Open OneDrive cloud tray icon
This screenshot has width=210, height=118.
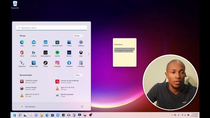click(x=175, y=115)
